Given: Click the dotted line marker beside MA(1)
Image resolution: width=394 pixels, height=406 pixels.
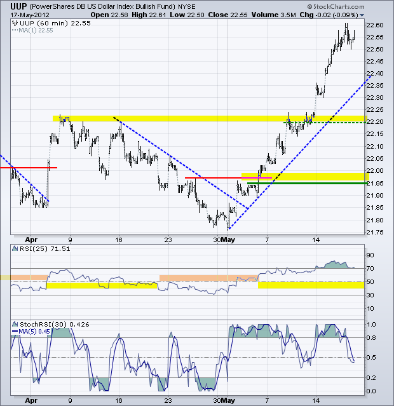Looking at the screenshot, I should (15, 30).
